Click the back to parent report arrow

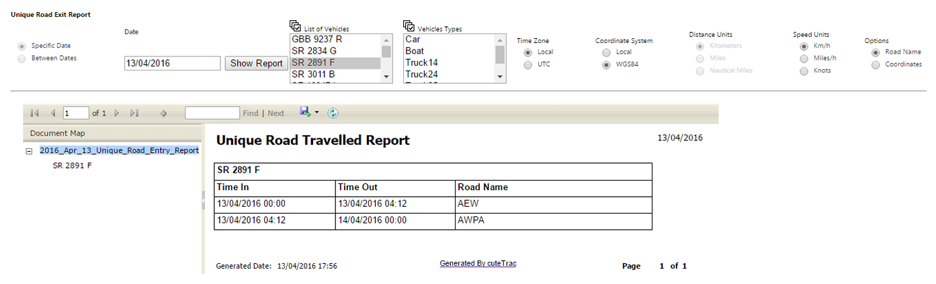point(163,113)
